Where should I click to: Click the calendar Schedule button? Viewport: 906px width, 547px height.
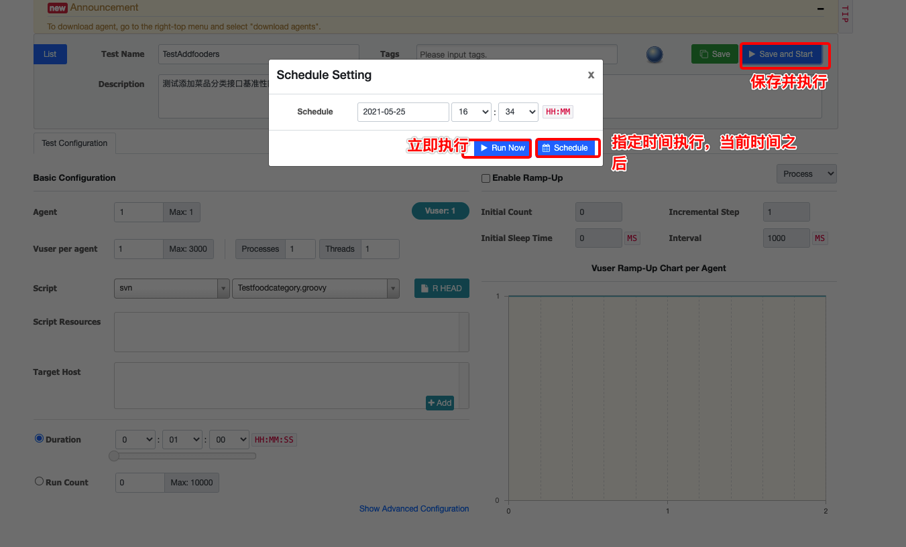coord(565,148)
